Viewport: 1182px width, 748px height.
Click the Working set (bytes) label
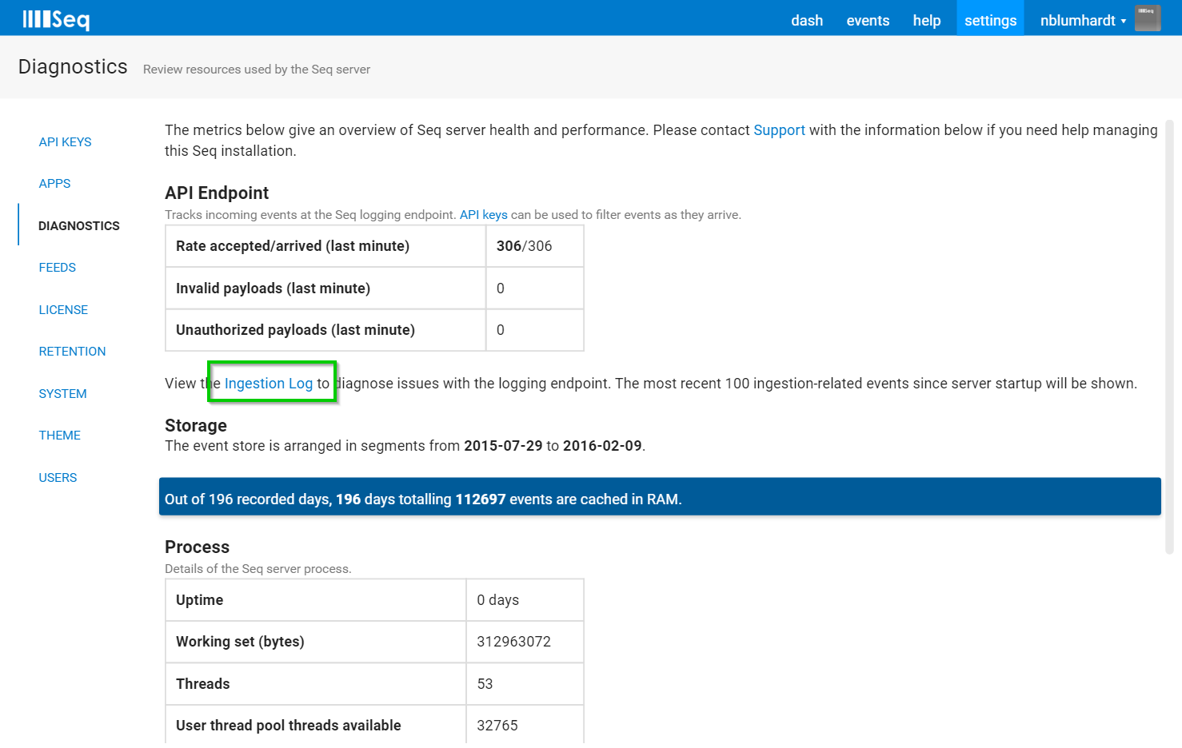coord(240,642)
